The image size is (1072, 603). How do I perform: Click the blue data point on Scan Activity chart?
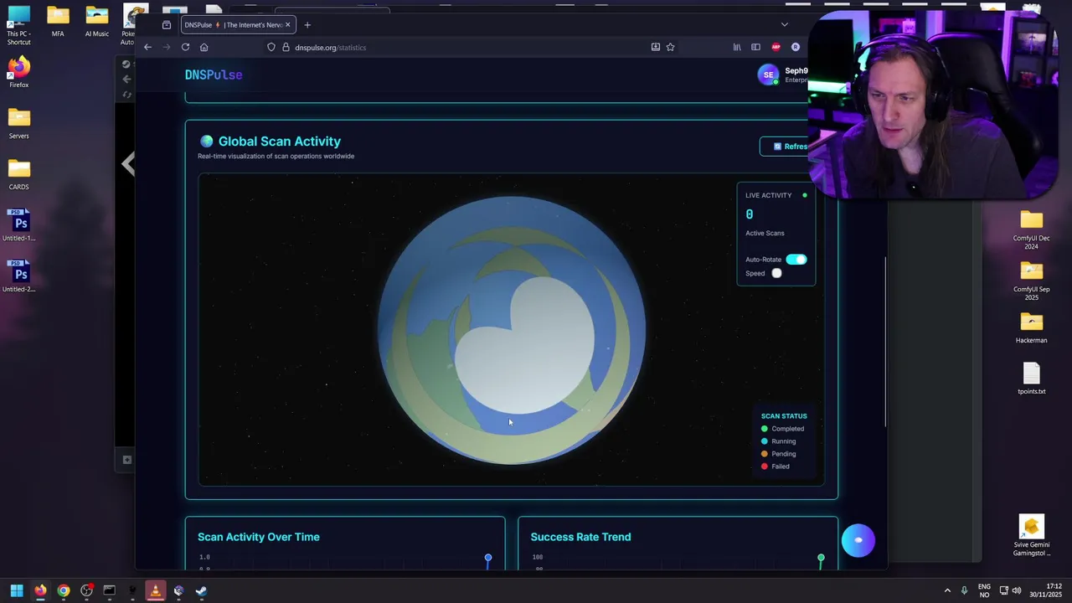click(x=488, y=557)
